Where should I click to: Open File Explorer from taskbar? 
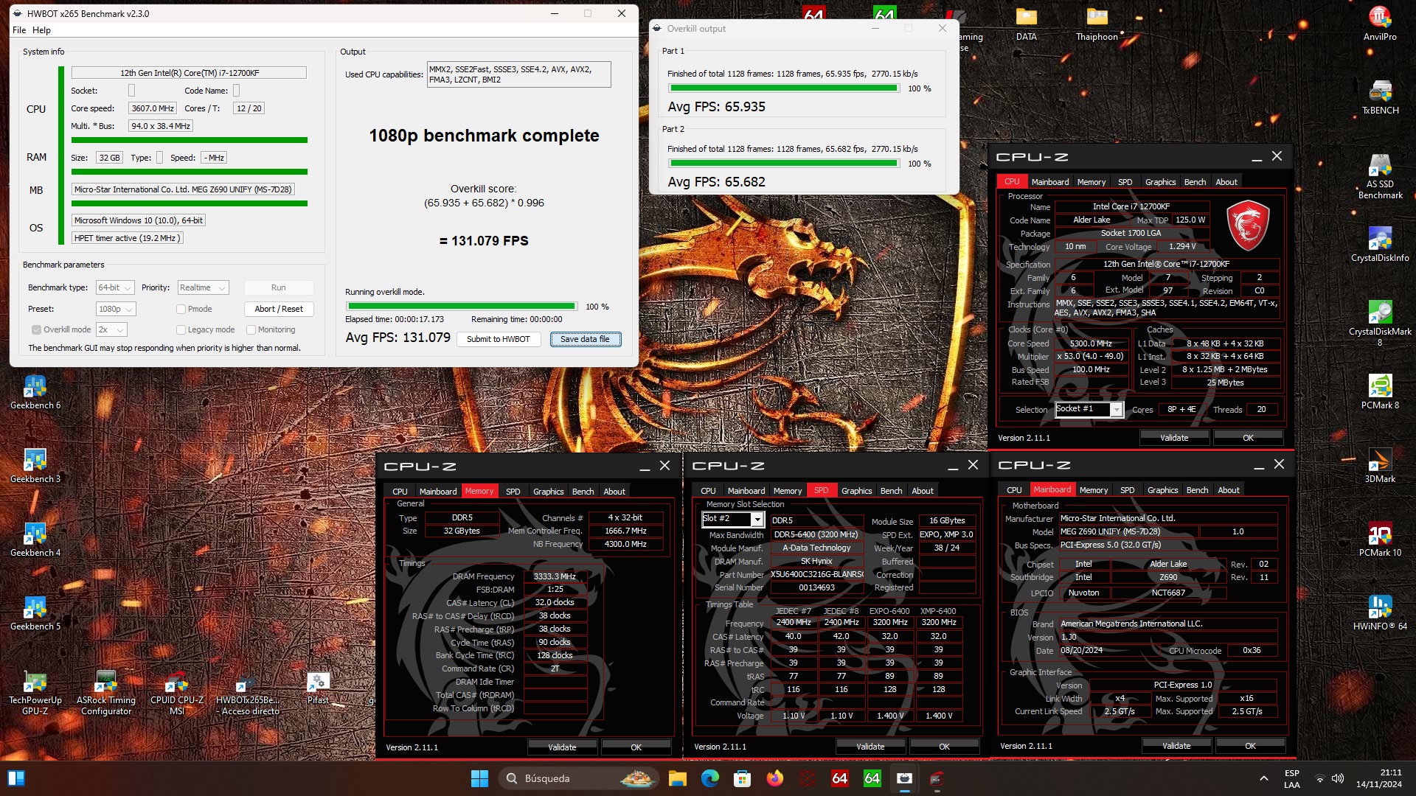677,778
